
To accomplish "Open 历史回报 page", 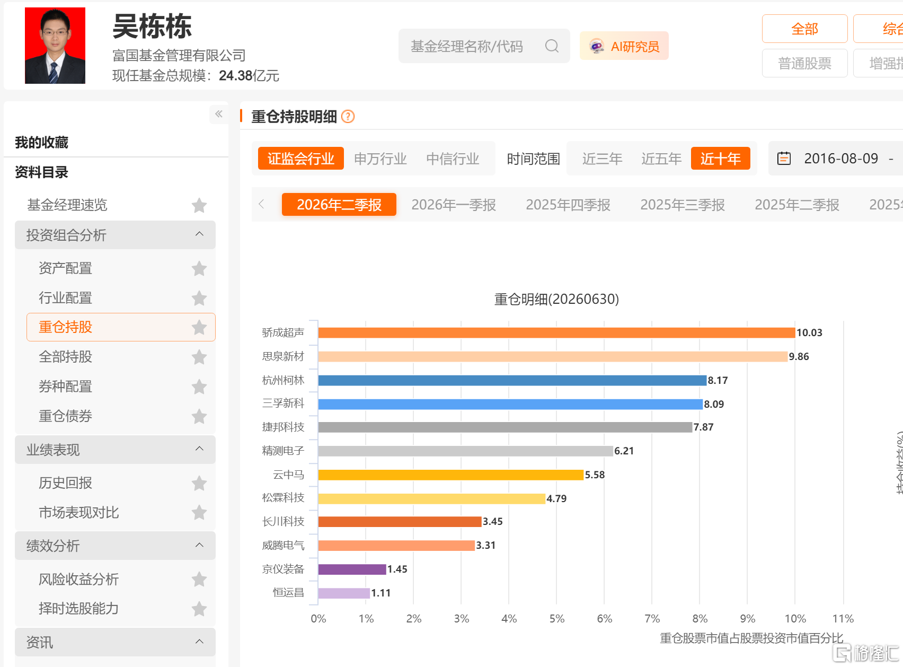I will (65, 483).
